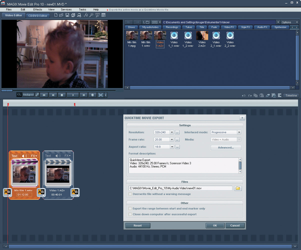Click the magic wand wizard icon
301x250 pixels.
coord(92,15)
